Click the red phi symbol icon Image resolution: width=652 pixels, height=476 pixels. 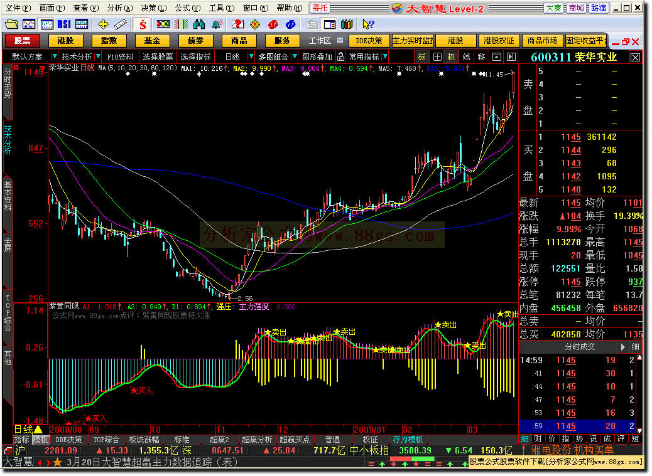tap(273, 24)
